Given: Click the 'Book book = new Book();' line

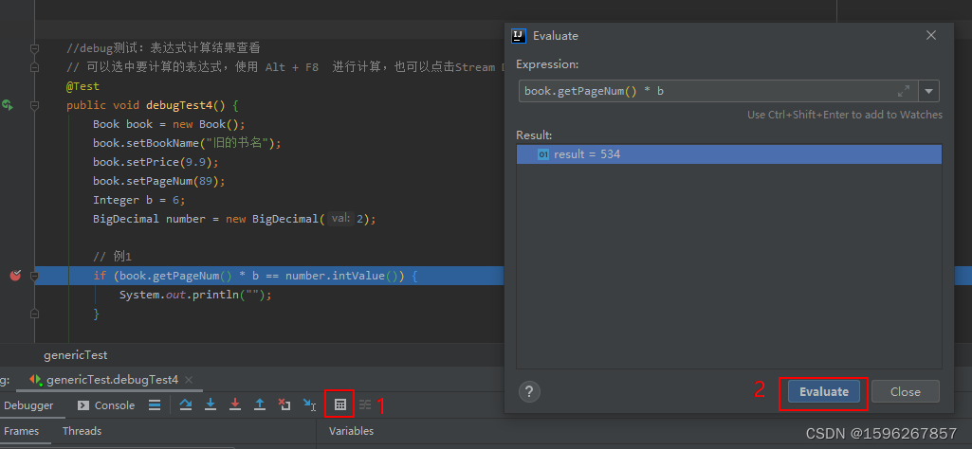Looking at the screenshot, I should pos(169,124).
